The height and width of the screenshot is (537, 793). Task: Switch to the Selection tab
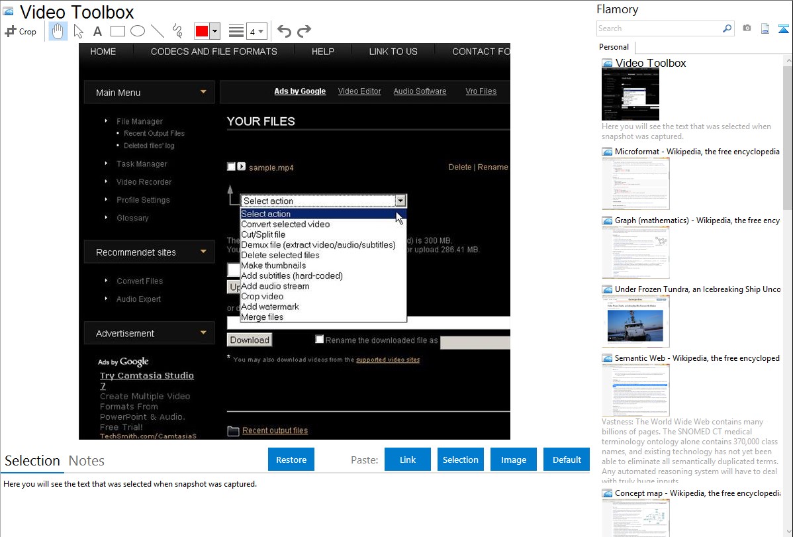[32, 461]
